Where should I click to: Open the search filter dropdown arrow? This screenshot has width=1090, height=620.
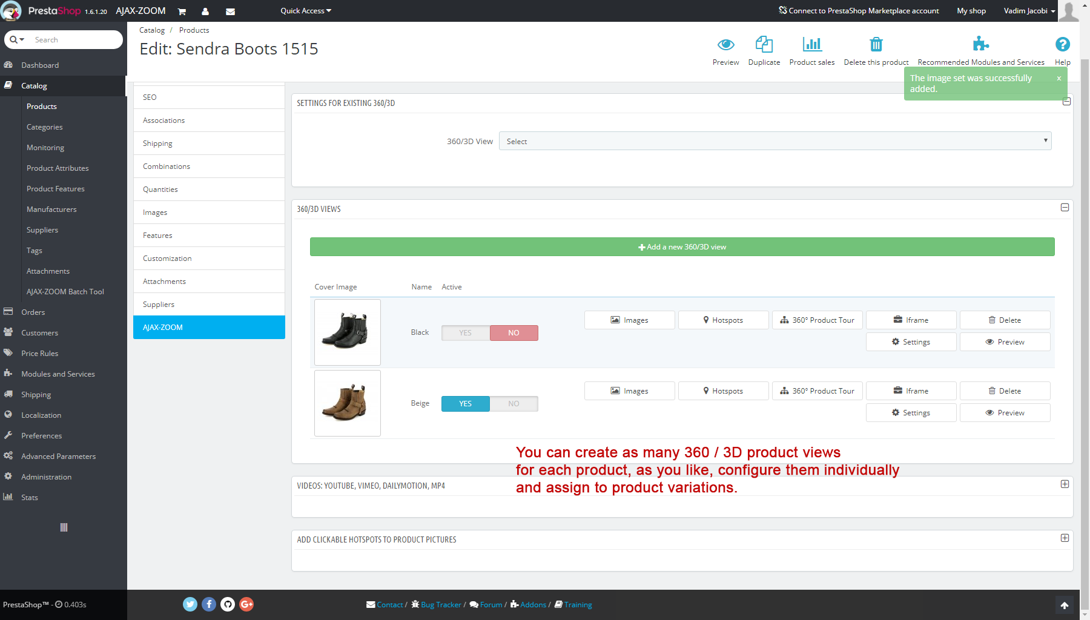18,39
